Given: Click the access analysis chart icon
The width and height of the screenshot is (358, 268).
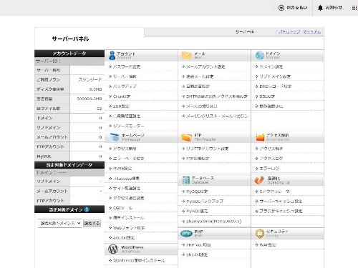Looking at the screenshot, I should 260,137.
